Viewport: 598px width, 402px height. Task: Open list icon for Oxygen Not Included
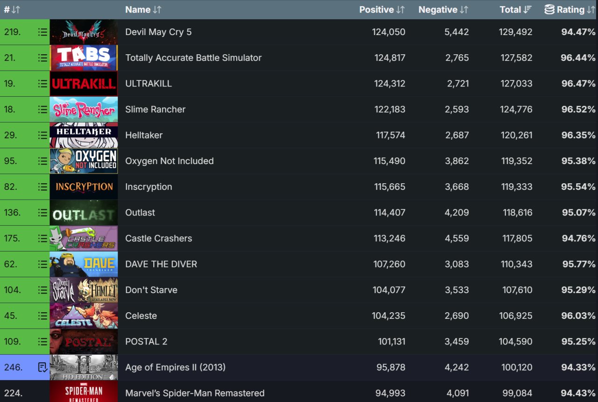coord(43,161)
